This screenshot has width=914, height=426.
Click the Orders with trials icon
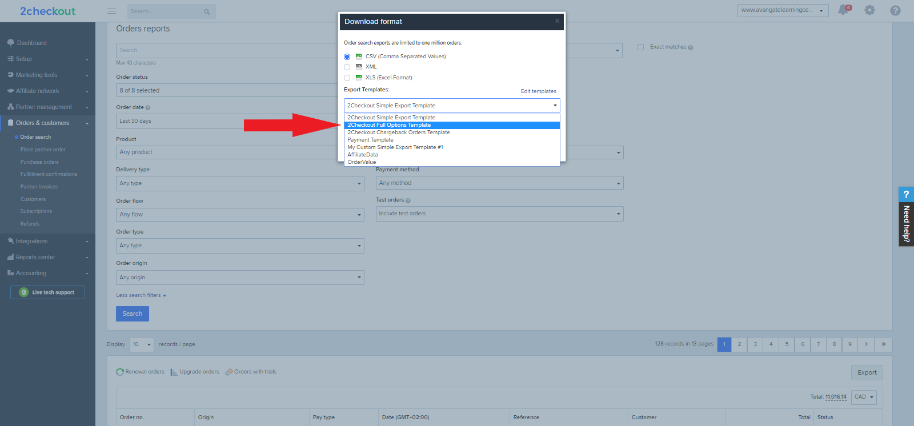pyautogui.click(x=229, y=372)
